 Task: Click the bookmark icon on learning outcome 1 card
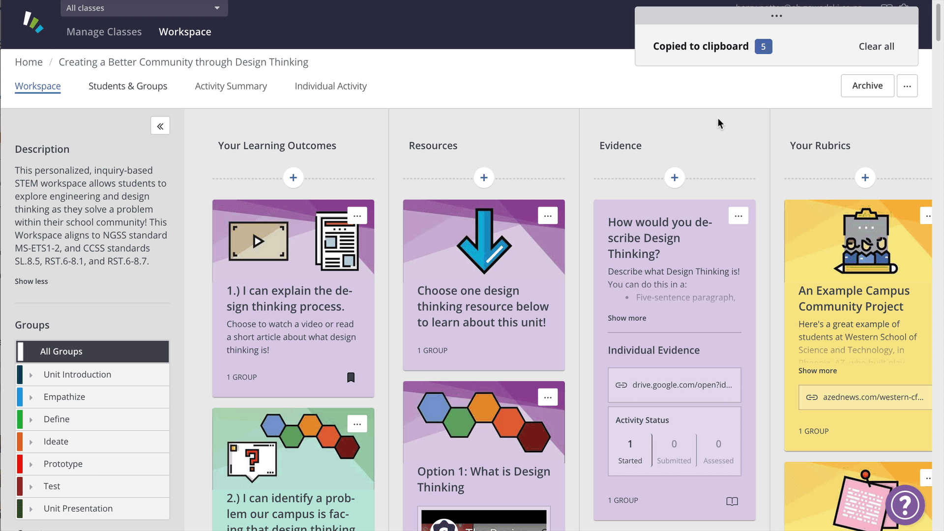pos(351,377)
